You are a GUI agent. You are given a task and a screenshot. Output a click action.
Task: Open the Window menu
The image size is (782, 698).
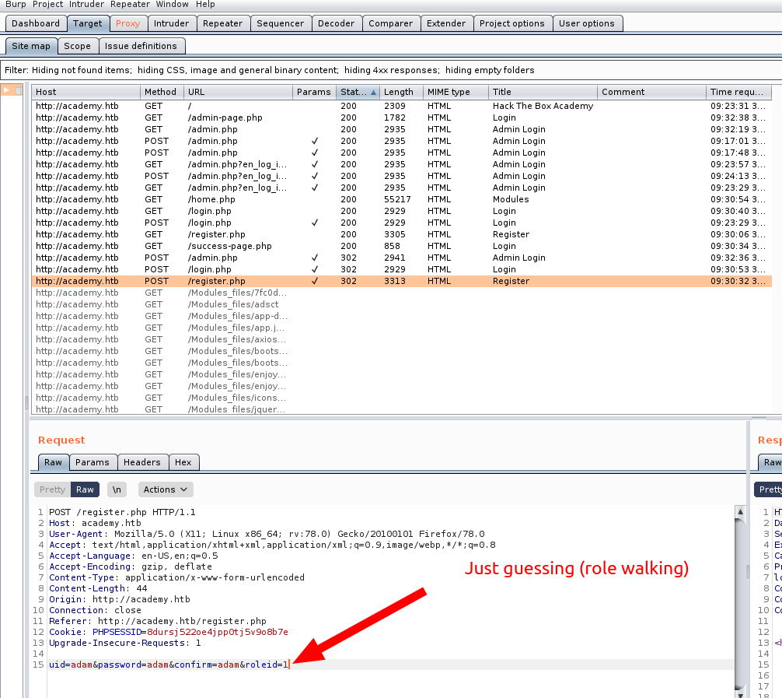172,5
